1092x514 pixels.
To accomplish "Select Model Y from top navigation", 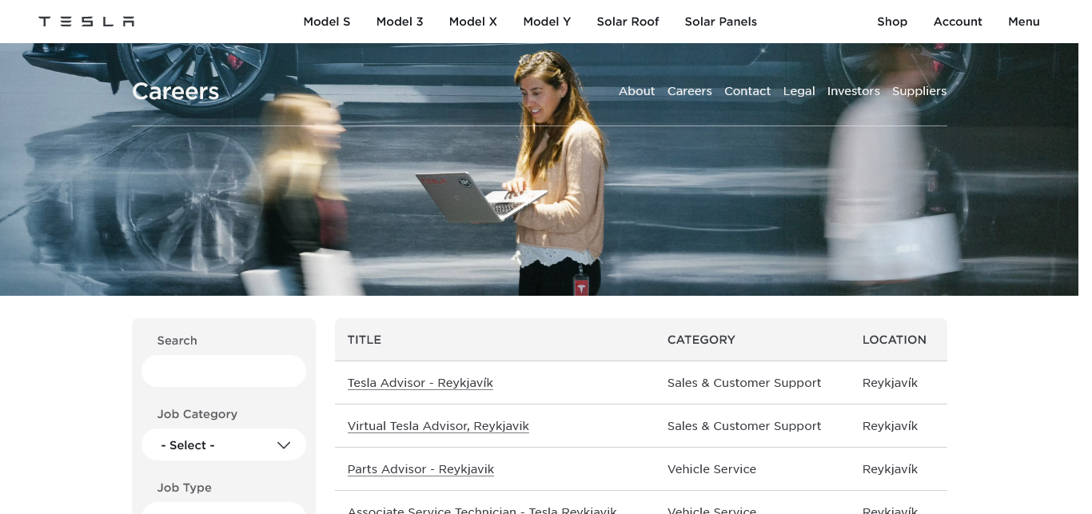I will [547, 22].
